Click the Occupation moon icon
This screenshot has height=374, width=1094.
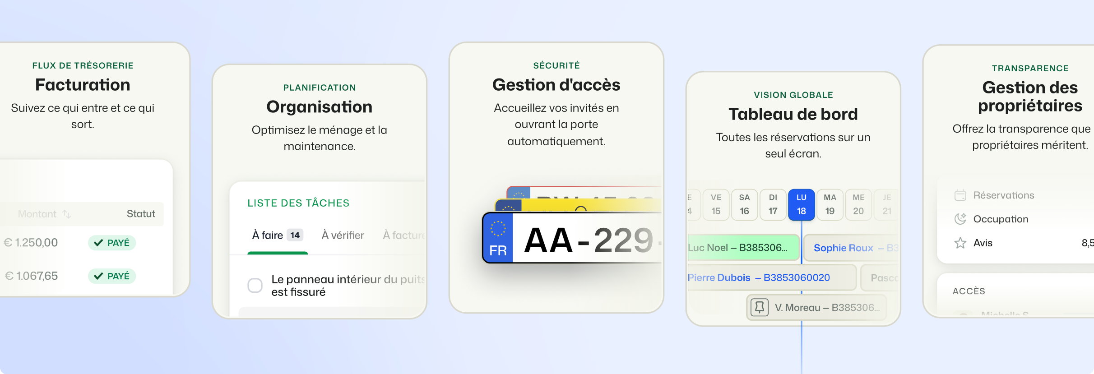point(960,219)
